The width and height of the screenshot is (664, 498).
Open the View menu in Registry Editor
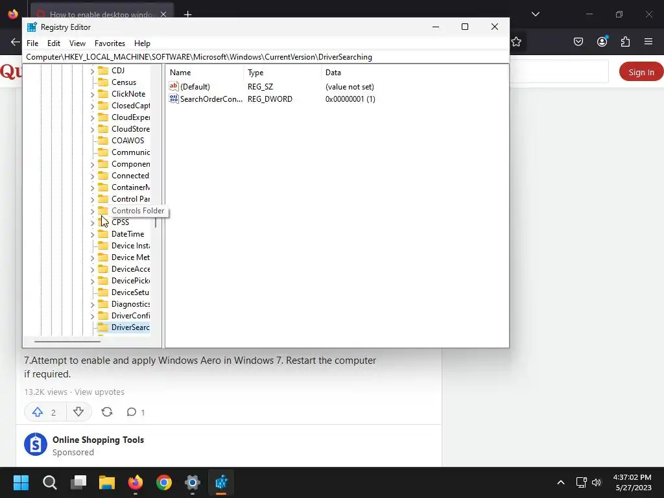pyautogui.click(x=77, y=43)
